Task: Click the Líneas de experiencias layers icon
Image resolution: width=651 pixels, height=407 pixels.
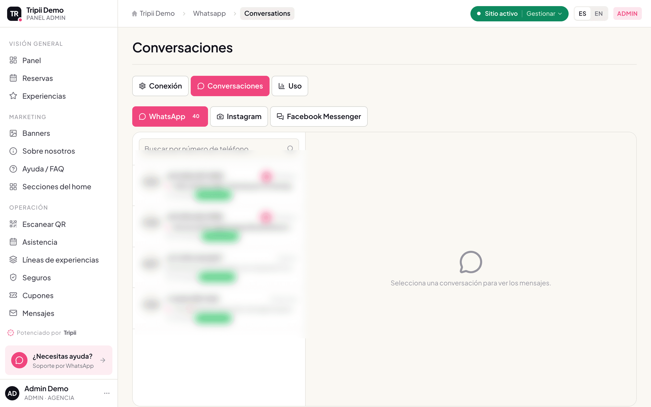Action: [13, 259]
